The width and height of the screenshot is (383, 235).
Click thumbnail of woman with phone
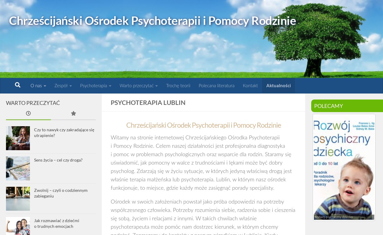[x=18, y=138]
